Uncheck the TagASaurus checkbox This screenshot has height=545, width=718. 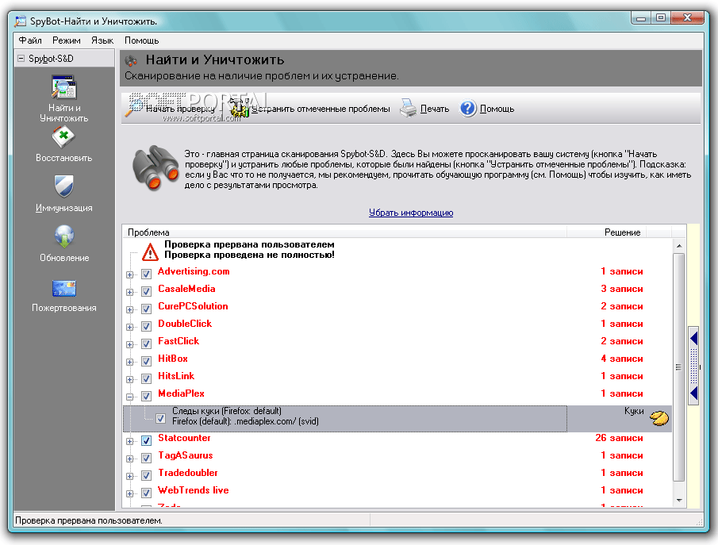point(146,458)
